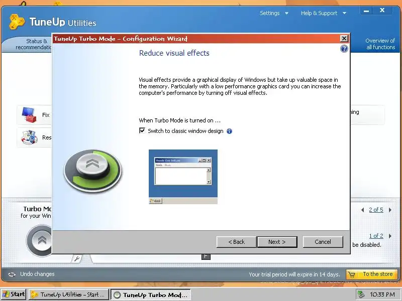Click the TuneUp Utilities logo icon

[17, 22]
